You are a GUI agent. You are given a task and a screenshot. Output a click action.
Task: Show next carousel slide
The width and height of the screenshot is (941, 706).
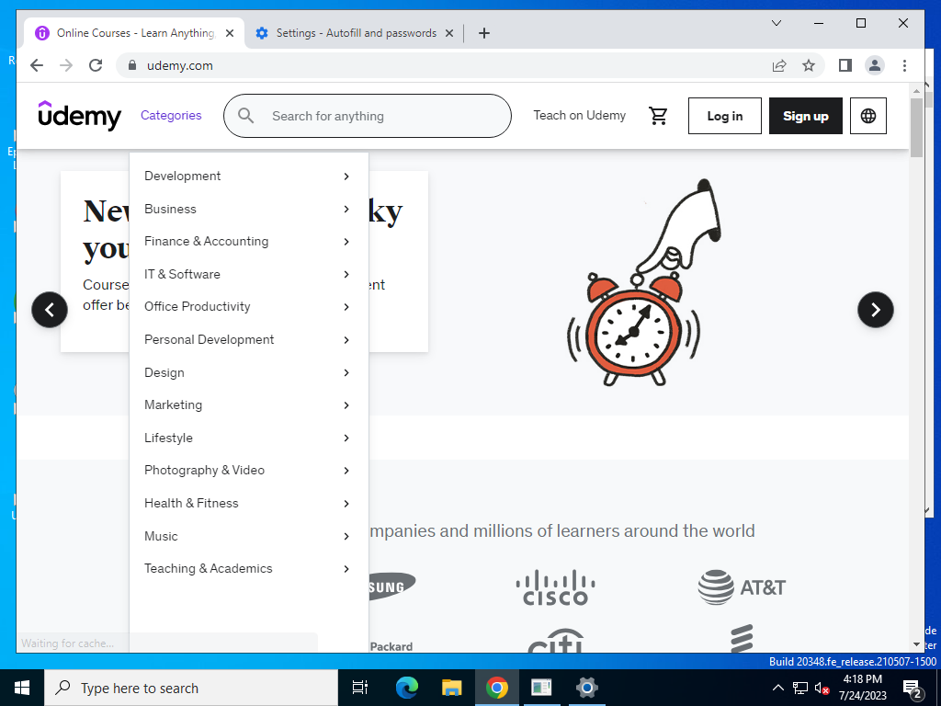(x=875, y=310)
